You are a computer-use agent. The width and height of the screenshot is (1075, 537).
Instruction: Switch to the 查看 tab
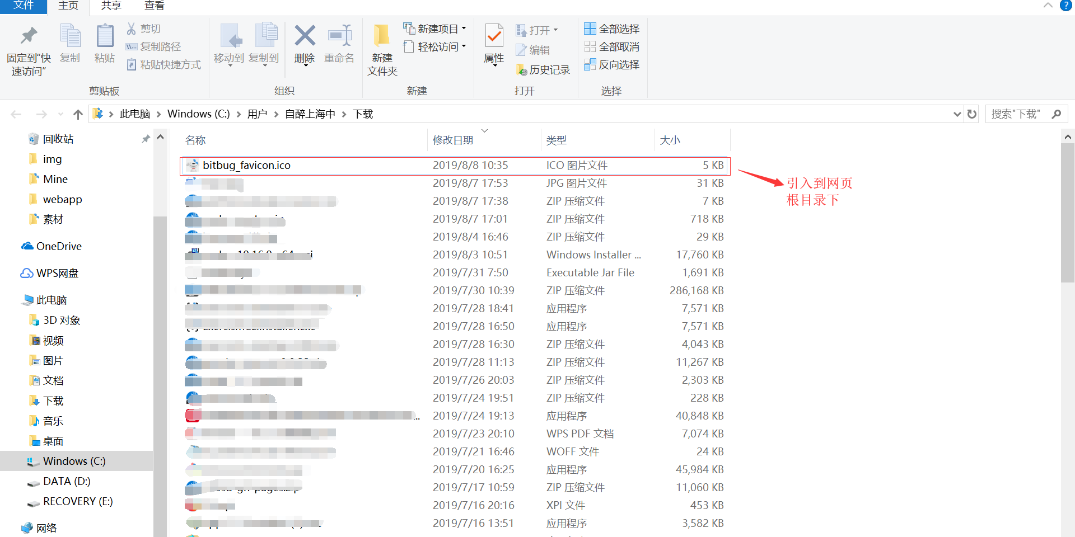tap(153, 6)
